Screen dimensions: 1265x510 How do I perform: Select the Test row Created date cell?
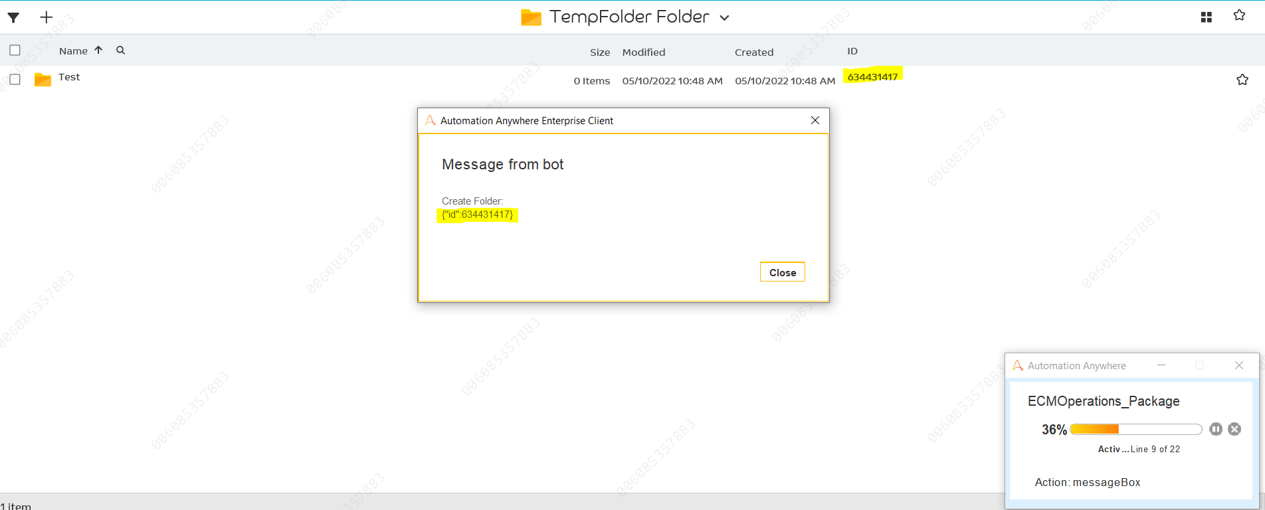point(785,81)
